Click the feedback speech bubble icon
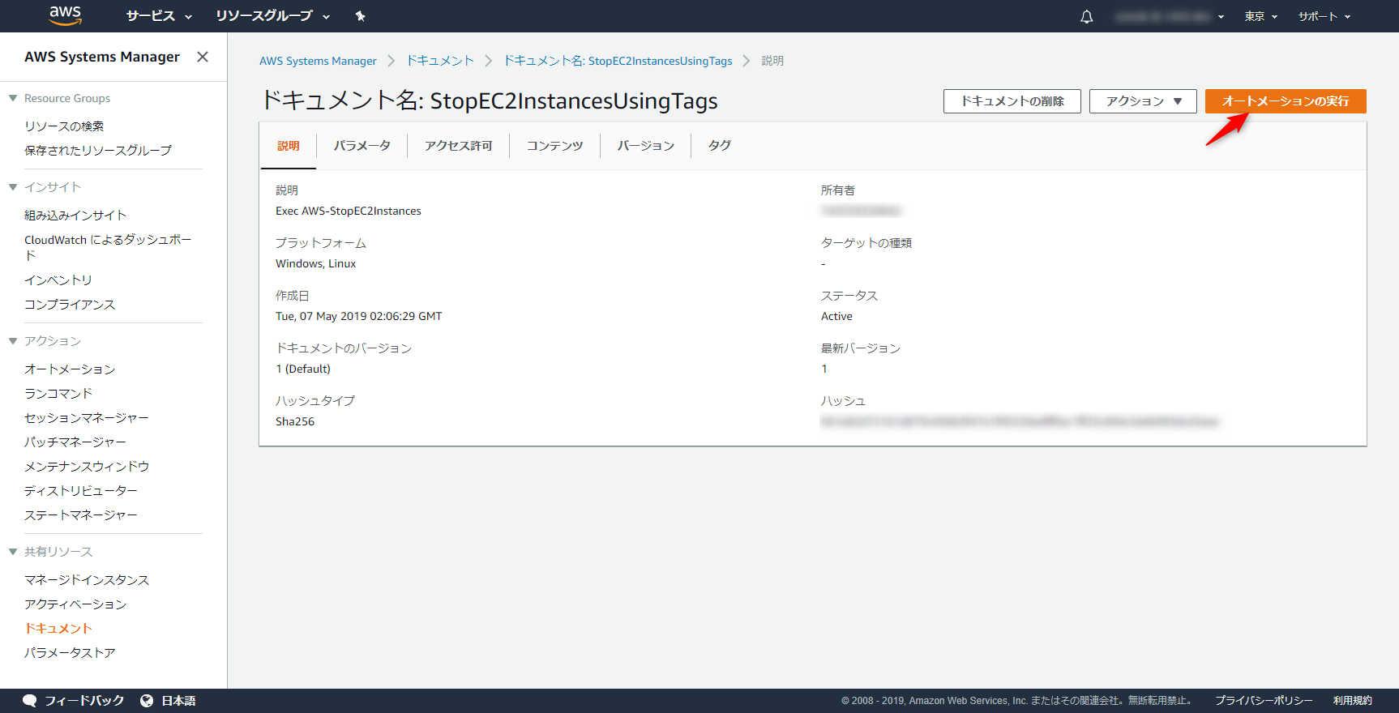This screenshot has height=713, width=1399. 30,701
